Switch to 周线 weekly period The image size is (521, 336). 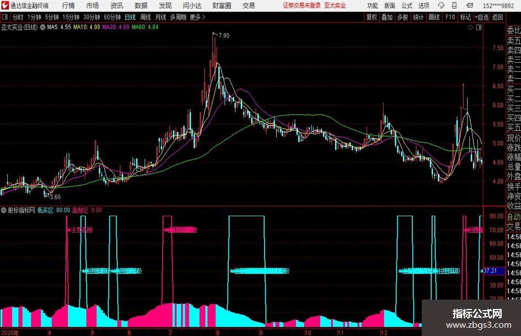coord(146,17)
